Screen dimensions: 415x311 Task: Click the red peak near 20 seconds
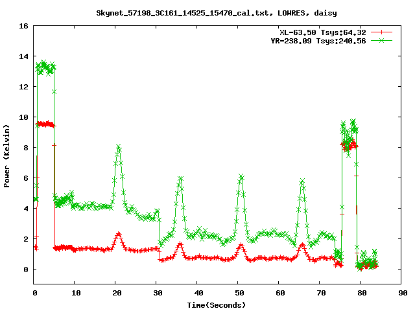point(119,234)
